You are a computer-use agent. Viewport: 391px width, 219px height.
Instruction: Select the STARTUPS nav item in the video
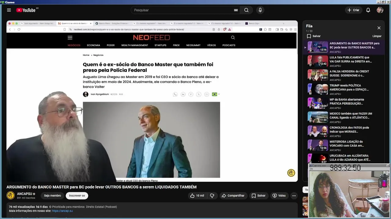[160, 45]
